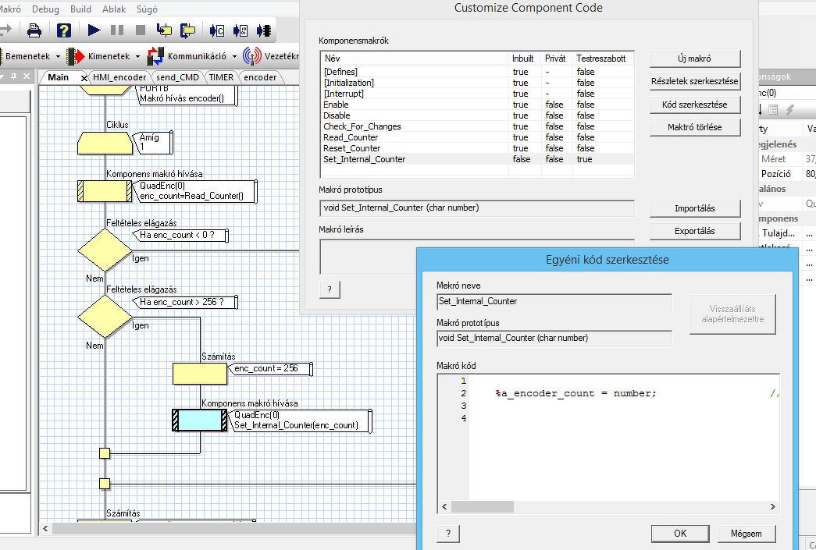Click the wireless antenna component icon
The width and height of the screenshot is (816, 550).
(x=252, y=56)
